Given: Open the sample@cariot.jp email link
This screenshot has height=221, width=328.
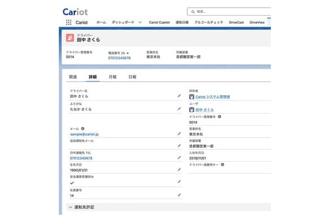Looking at the screenshot, I should 84,134.
